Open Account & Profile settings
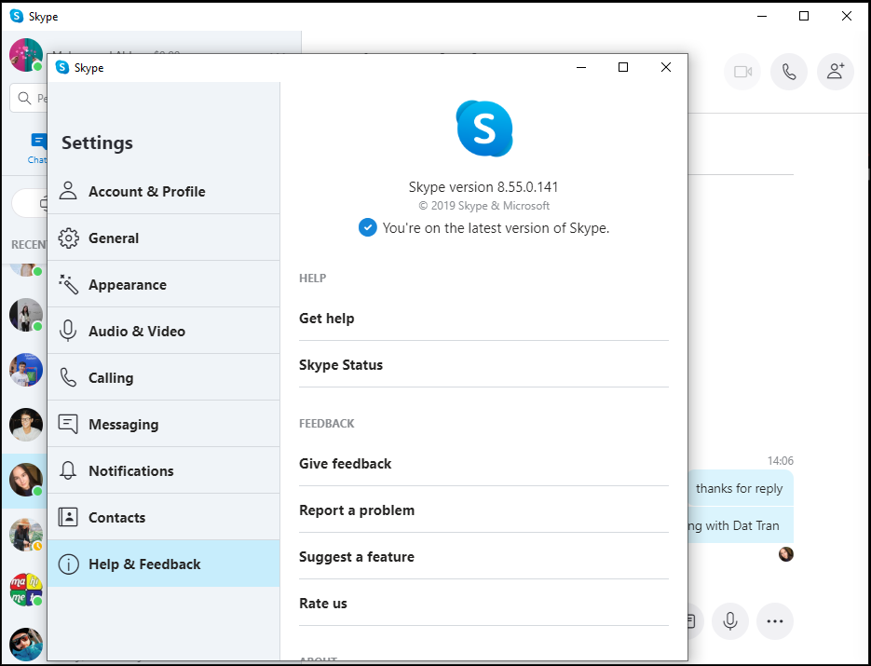This screenshot has height=666, width=871. pos(163,191)
